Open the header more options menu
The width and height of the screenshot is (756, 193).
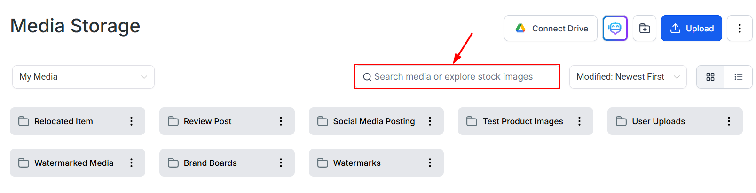pyautogui.click(x=740, y=29)
